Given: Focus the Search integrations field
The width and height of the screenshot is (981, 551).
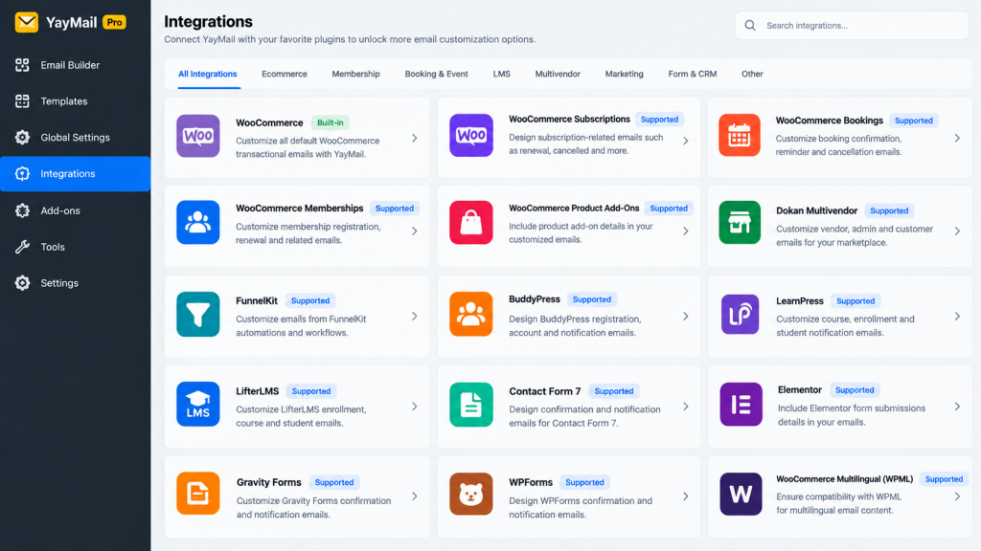Looking at the screenshot, I should pos(852,26).
